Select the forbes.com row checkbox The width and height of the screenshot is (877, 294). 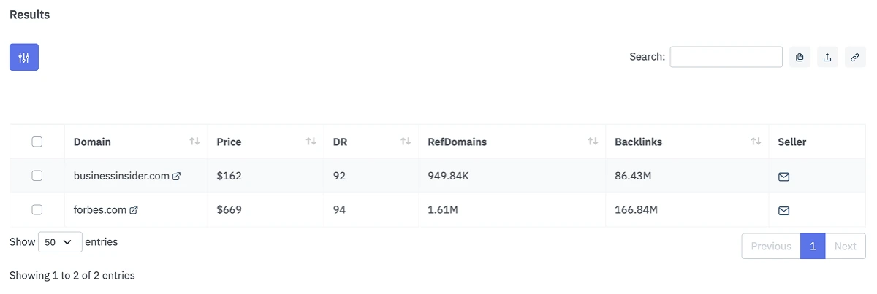37,210
